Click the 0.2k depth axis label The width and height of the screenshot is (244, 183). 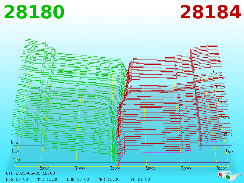(16, 152)
